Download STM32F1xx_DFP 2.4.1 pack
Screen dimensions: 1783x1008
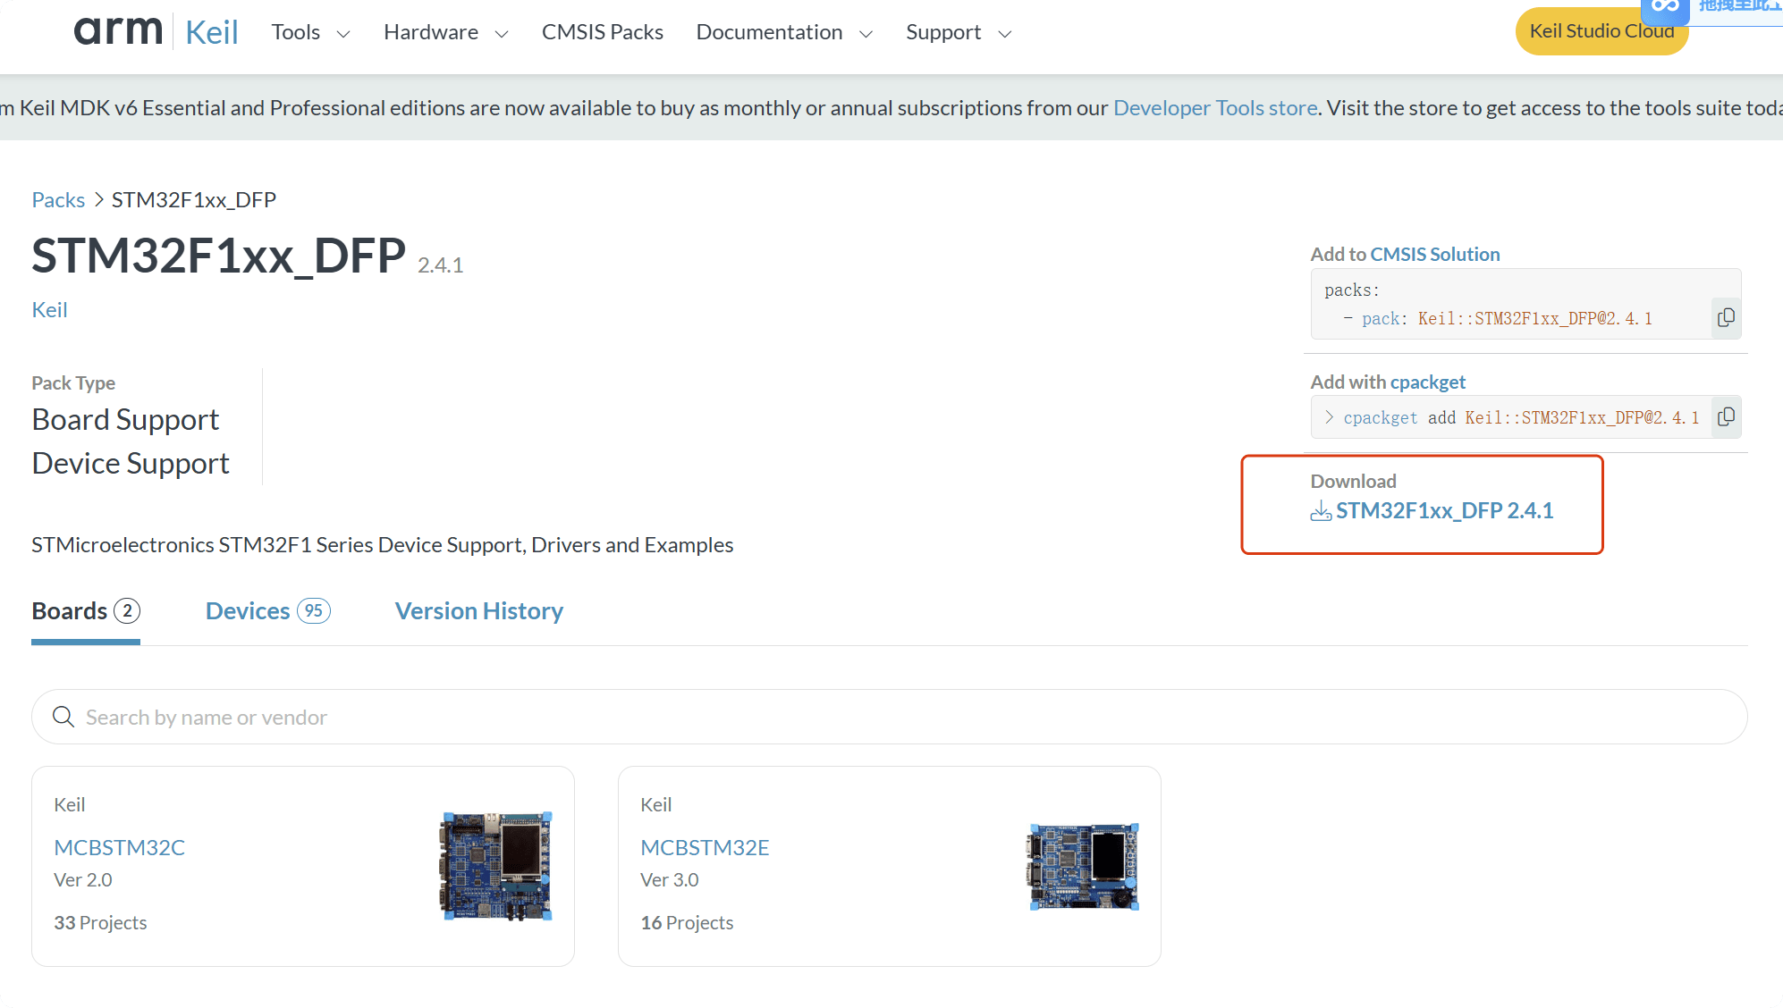point(1443,511)
